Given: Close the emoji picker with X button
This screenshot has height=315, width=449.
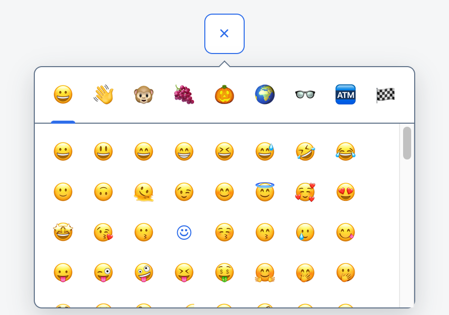Looking at the screenshot, I should click(224, 34).
